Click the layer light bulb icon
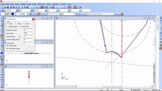The height and width of the screenshot is (91, 162). pos(5,14)
